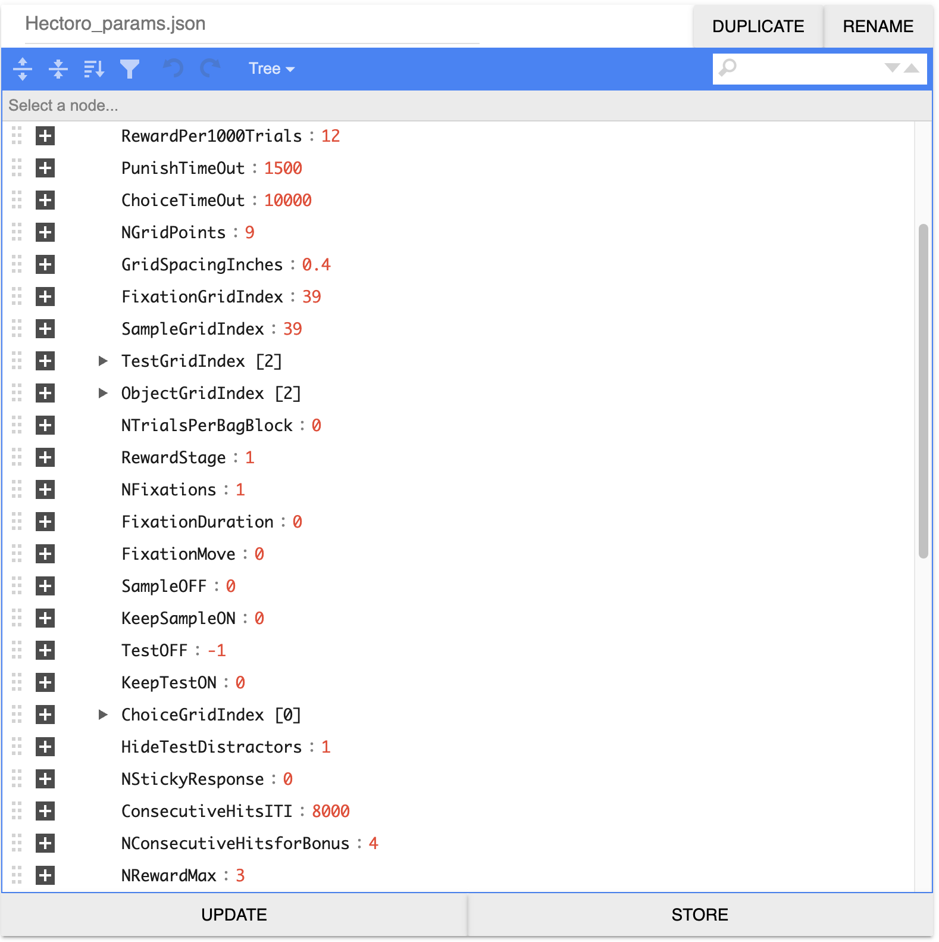Click the collapse all fields icon
Viewport: 939px width, 942px height.
[58, 69]
